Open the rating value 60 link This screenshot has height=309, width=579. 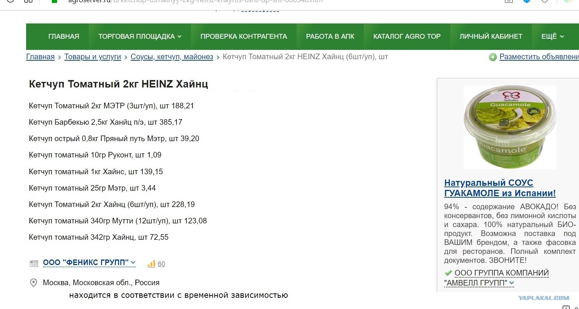tap(161, 264)
